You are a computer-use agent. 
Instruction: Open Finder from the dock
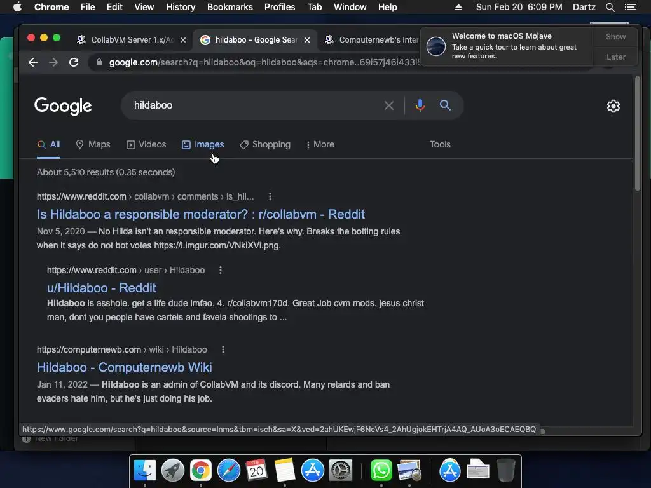point(144,471)
